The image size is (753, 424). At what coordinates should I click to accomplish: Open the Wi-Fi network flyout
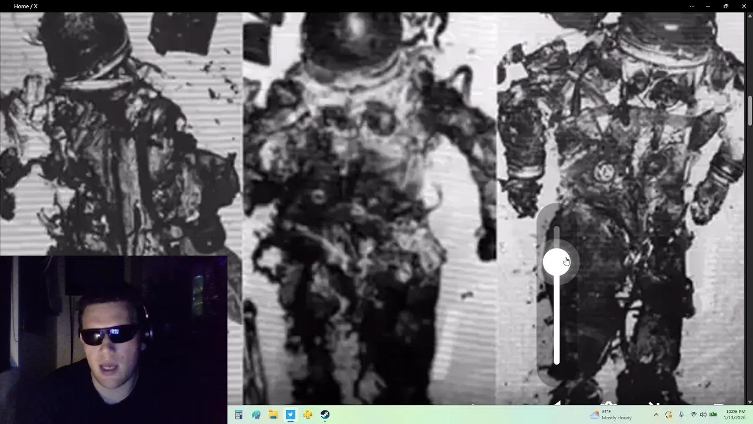point(693,415)
